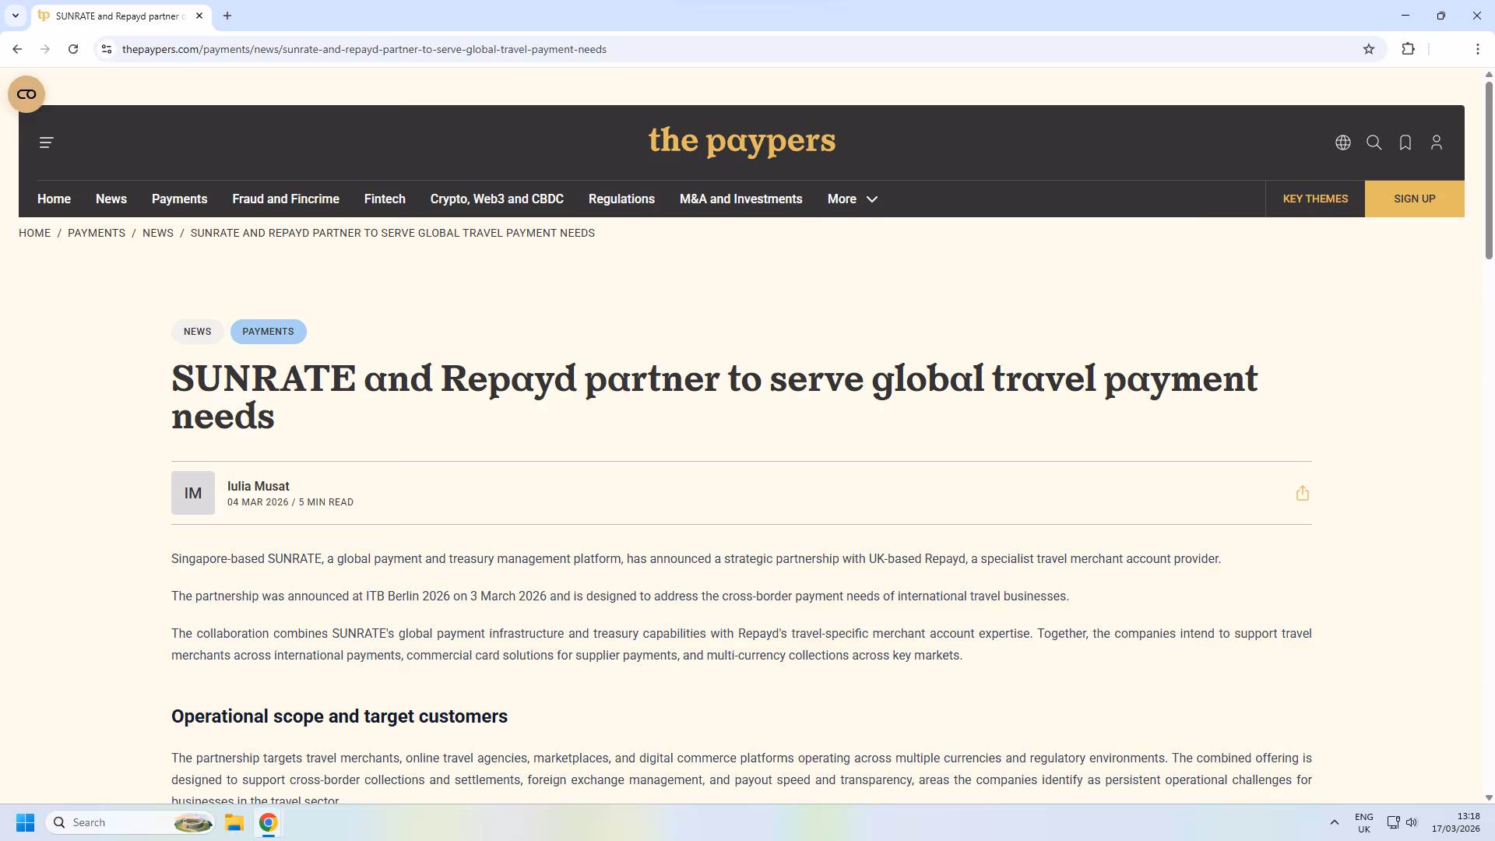Share the article via share icon
1495x841 pixels.
tap(1303, 493)
